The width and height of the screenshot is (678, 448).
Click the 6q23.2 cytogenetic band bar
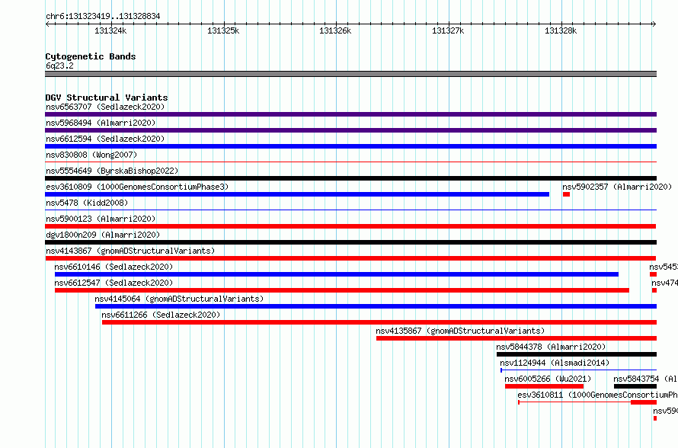[350, 74]
